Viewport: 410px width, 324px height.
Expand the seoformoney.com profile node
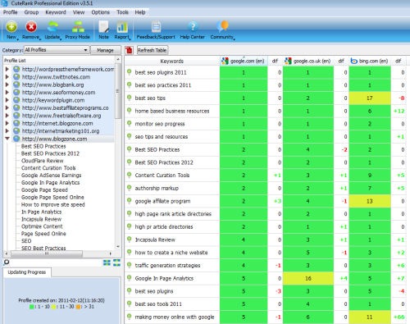tap(7, 93)
